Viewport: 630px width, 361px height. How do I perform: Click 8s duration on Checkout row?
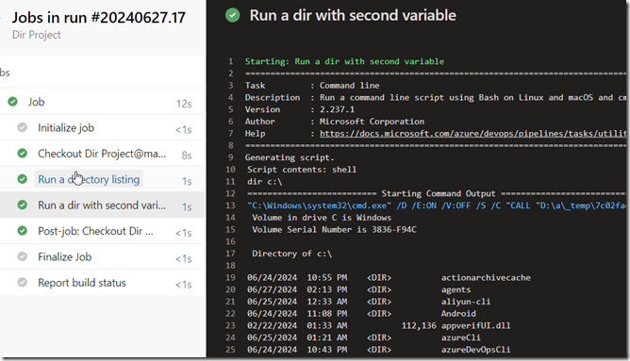[x=187, y=156]
